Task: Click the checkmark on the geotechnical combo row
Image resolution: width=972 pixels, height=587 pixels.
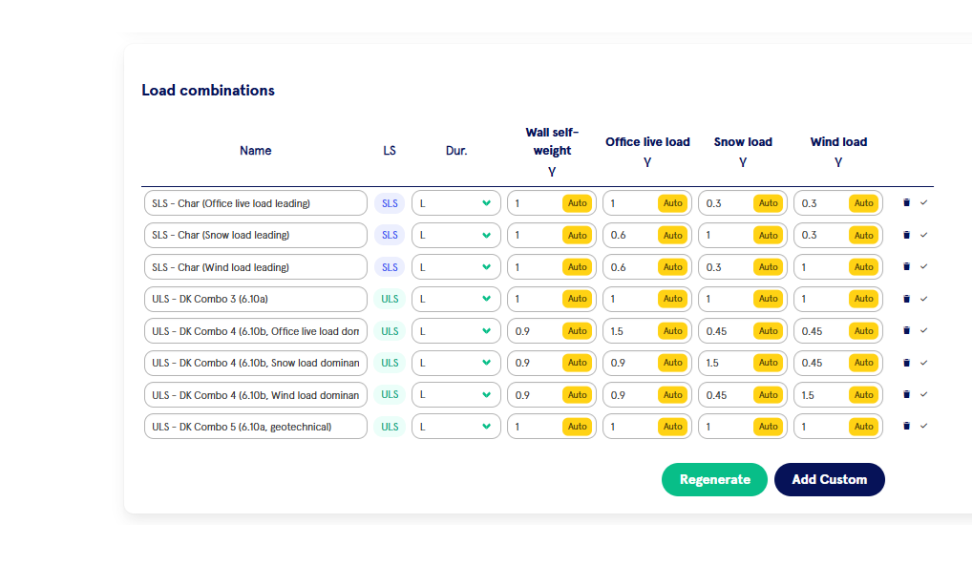Action: [922, 426]
